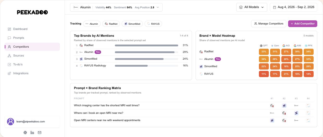Open the Akumin brand selector dropdown

click(116, 7)
